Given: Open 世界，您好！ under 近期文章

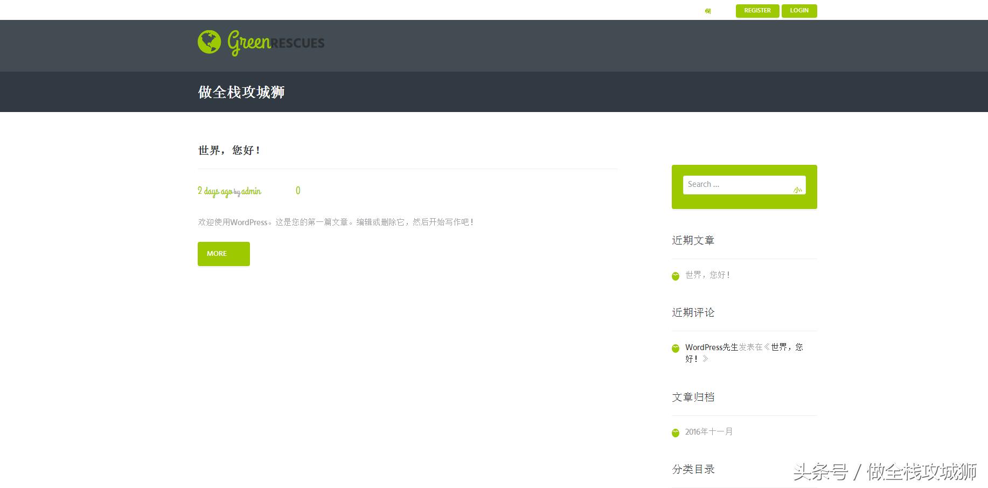Looking at the screenshot, I should 707,275.
